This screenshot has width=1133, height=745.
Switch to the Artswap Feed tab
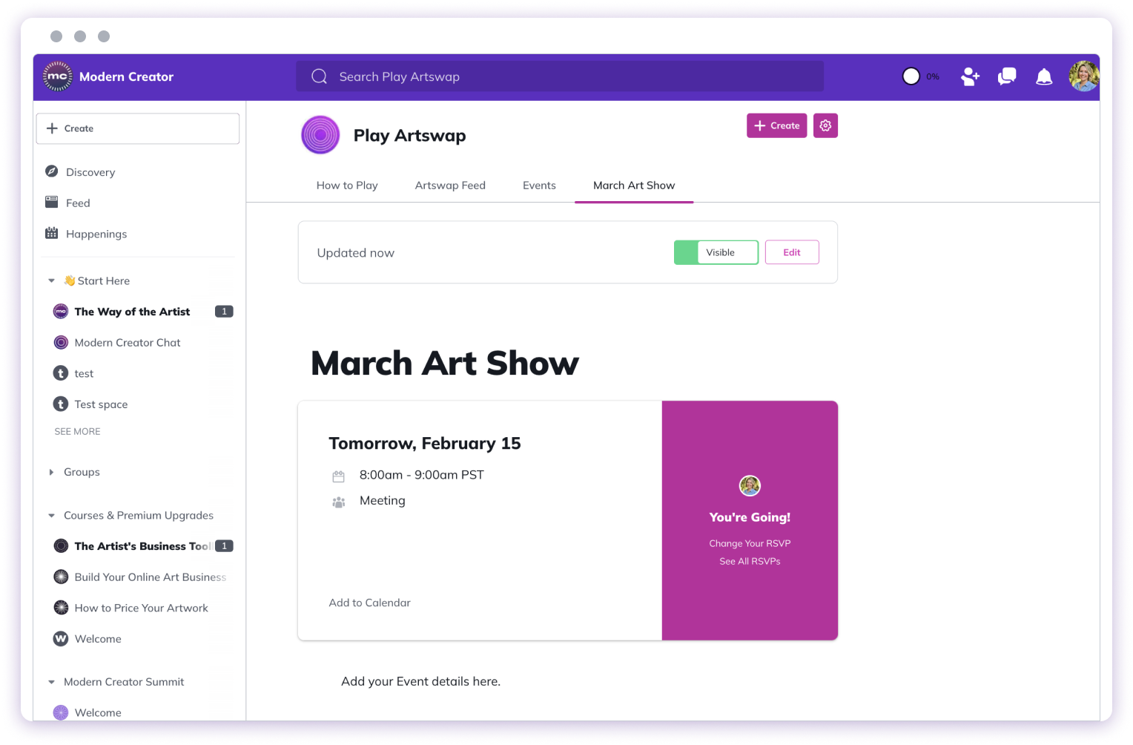coord(450,185)
